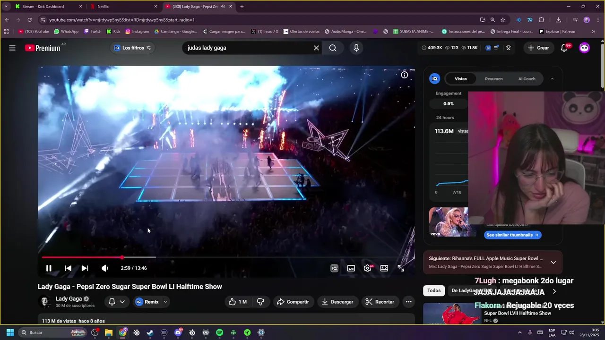
Task: Click the Crear button
Action: click(x=538, y=48)
